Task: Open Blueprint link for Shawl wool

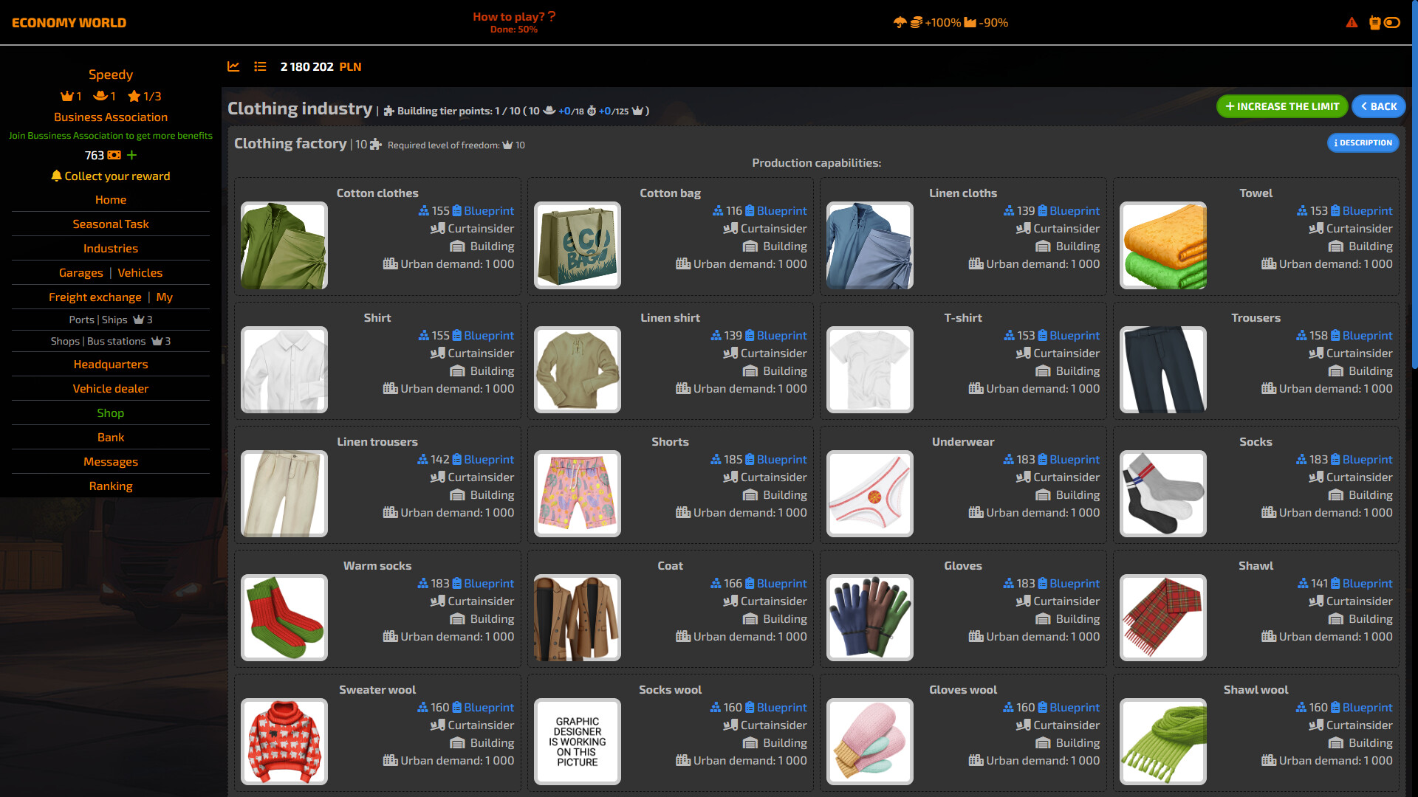Action: point(1366,708)
